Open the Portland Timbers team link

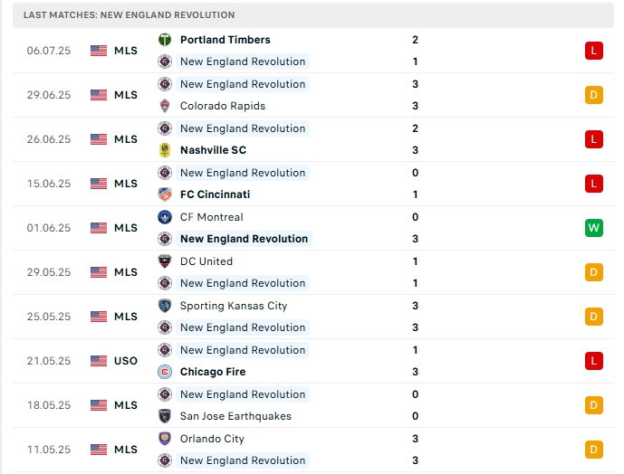pyautogui.click(x=225, y=40)
